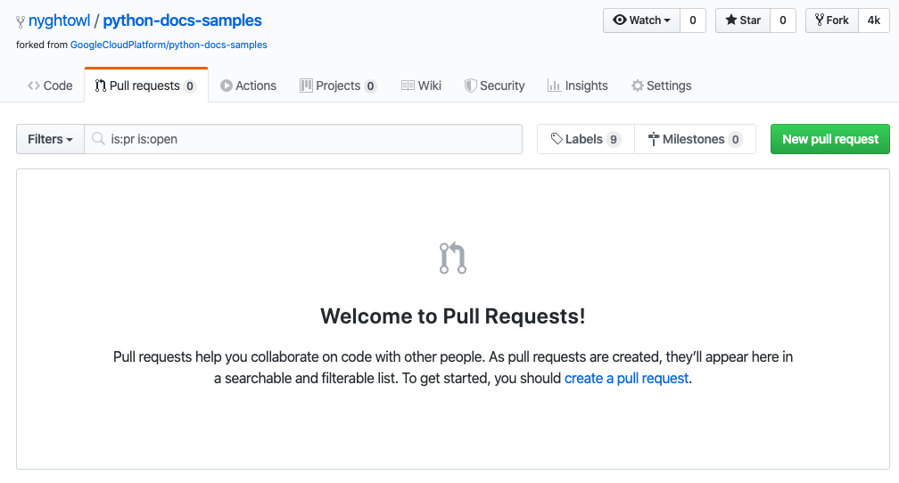This screenshot has height=483, width=899.
Task: Click the signpost icon next to Milestones
Action: [653, 139]
